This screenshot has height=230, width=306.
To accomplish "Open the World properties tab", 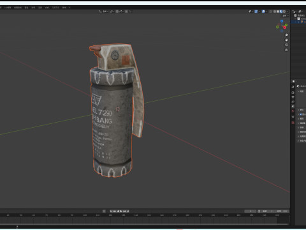I will [x=293, y=111].
